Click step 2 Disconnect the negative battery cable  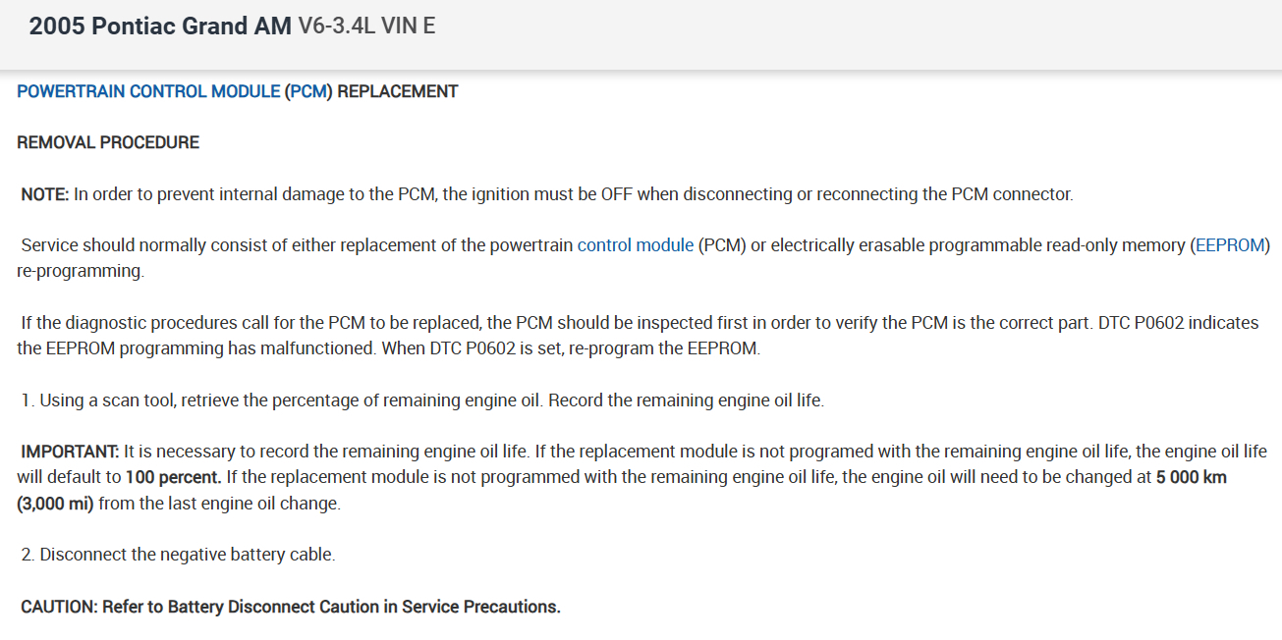pyautogui.click(x=179, y=555)
